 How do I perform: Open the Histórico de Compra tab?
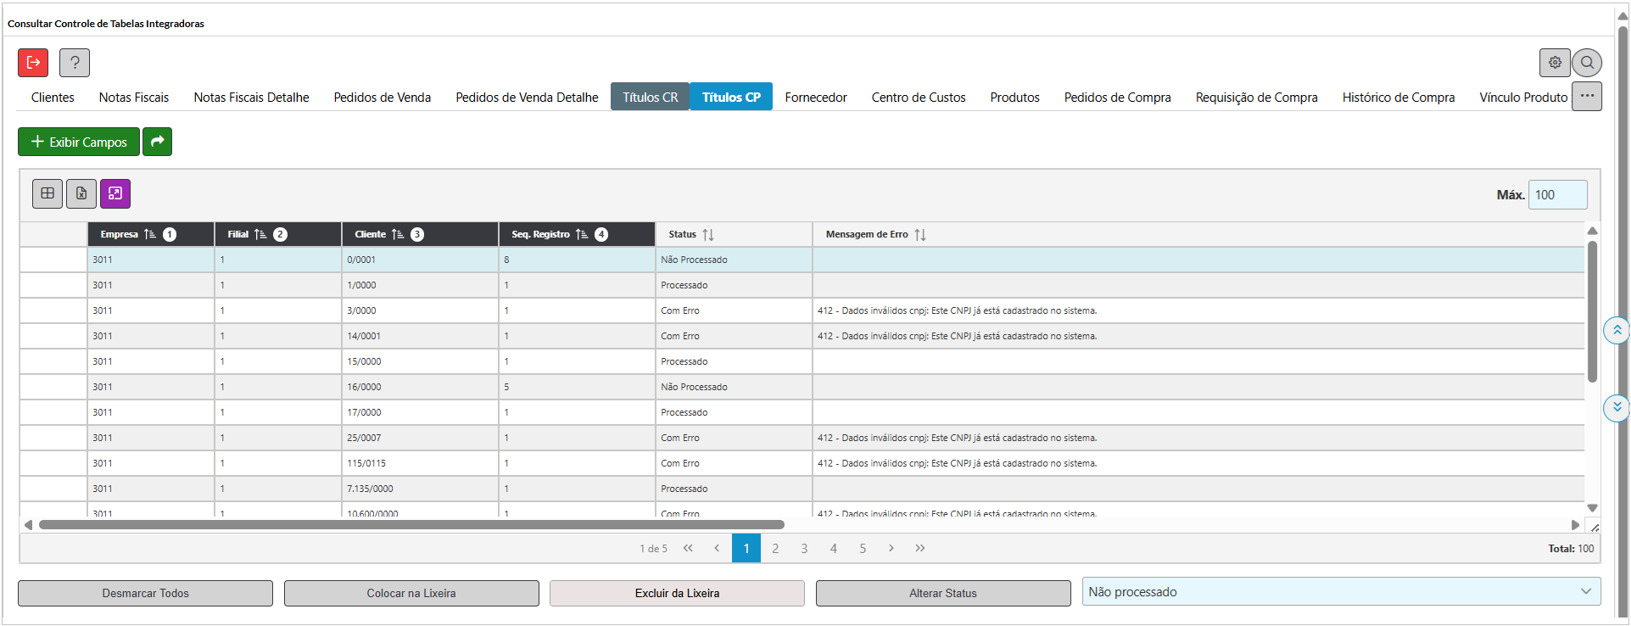tap(1399, 98)
